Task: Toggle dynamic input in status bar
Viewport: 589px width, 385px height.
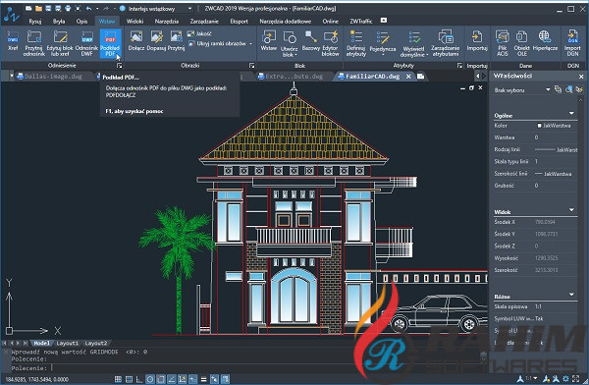Action: coord(192,379)
